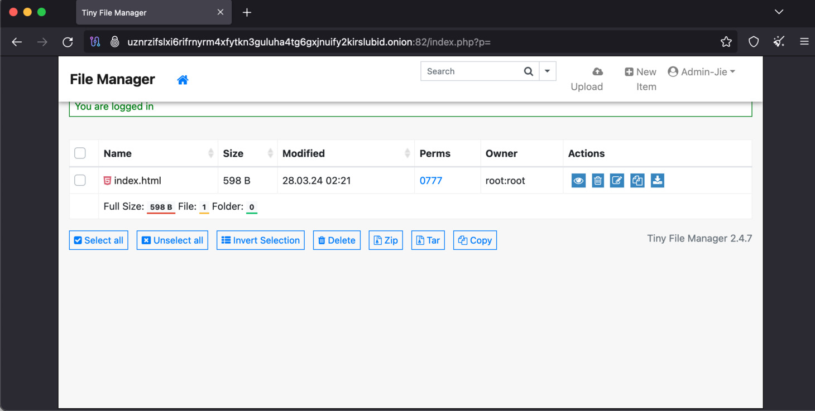Click the search magnifier icon

(528, 71)
